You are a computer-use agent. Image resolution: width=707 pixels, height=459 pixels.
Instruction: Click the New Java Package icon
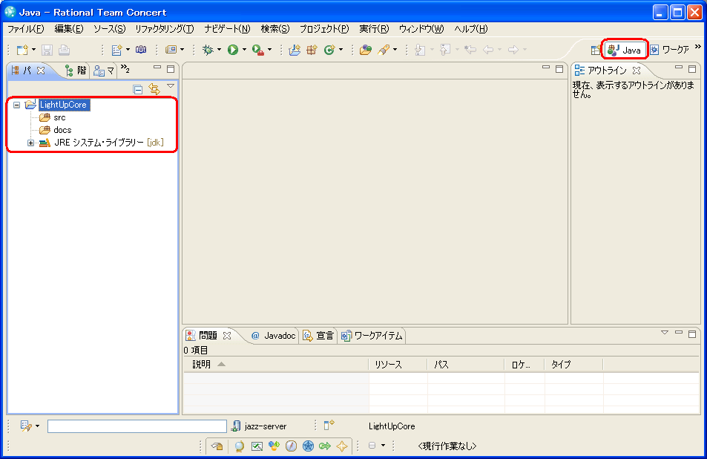[312, 50]
